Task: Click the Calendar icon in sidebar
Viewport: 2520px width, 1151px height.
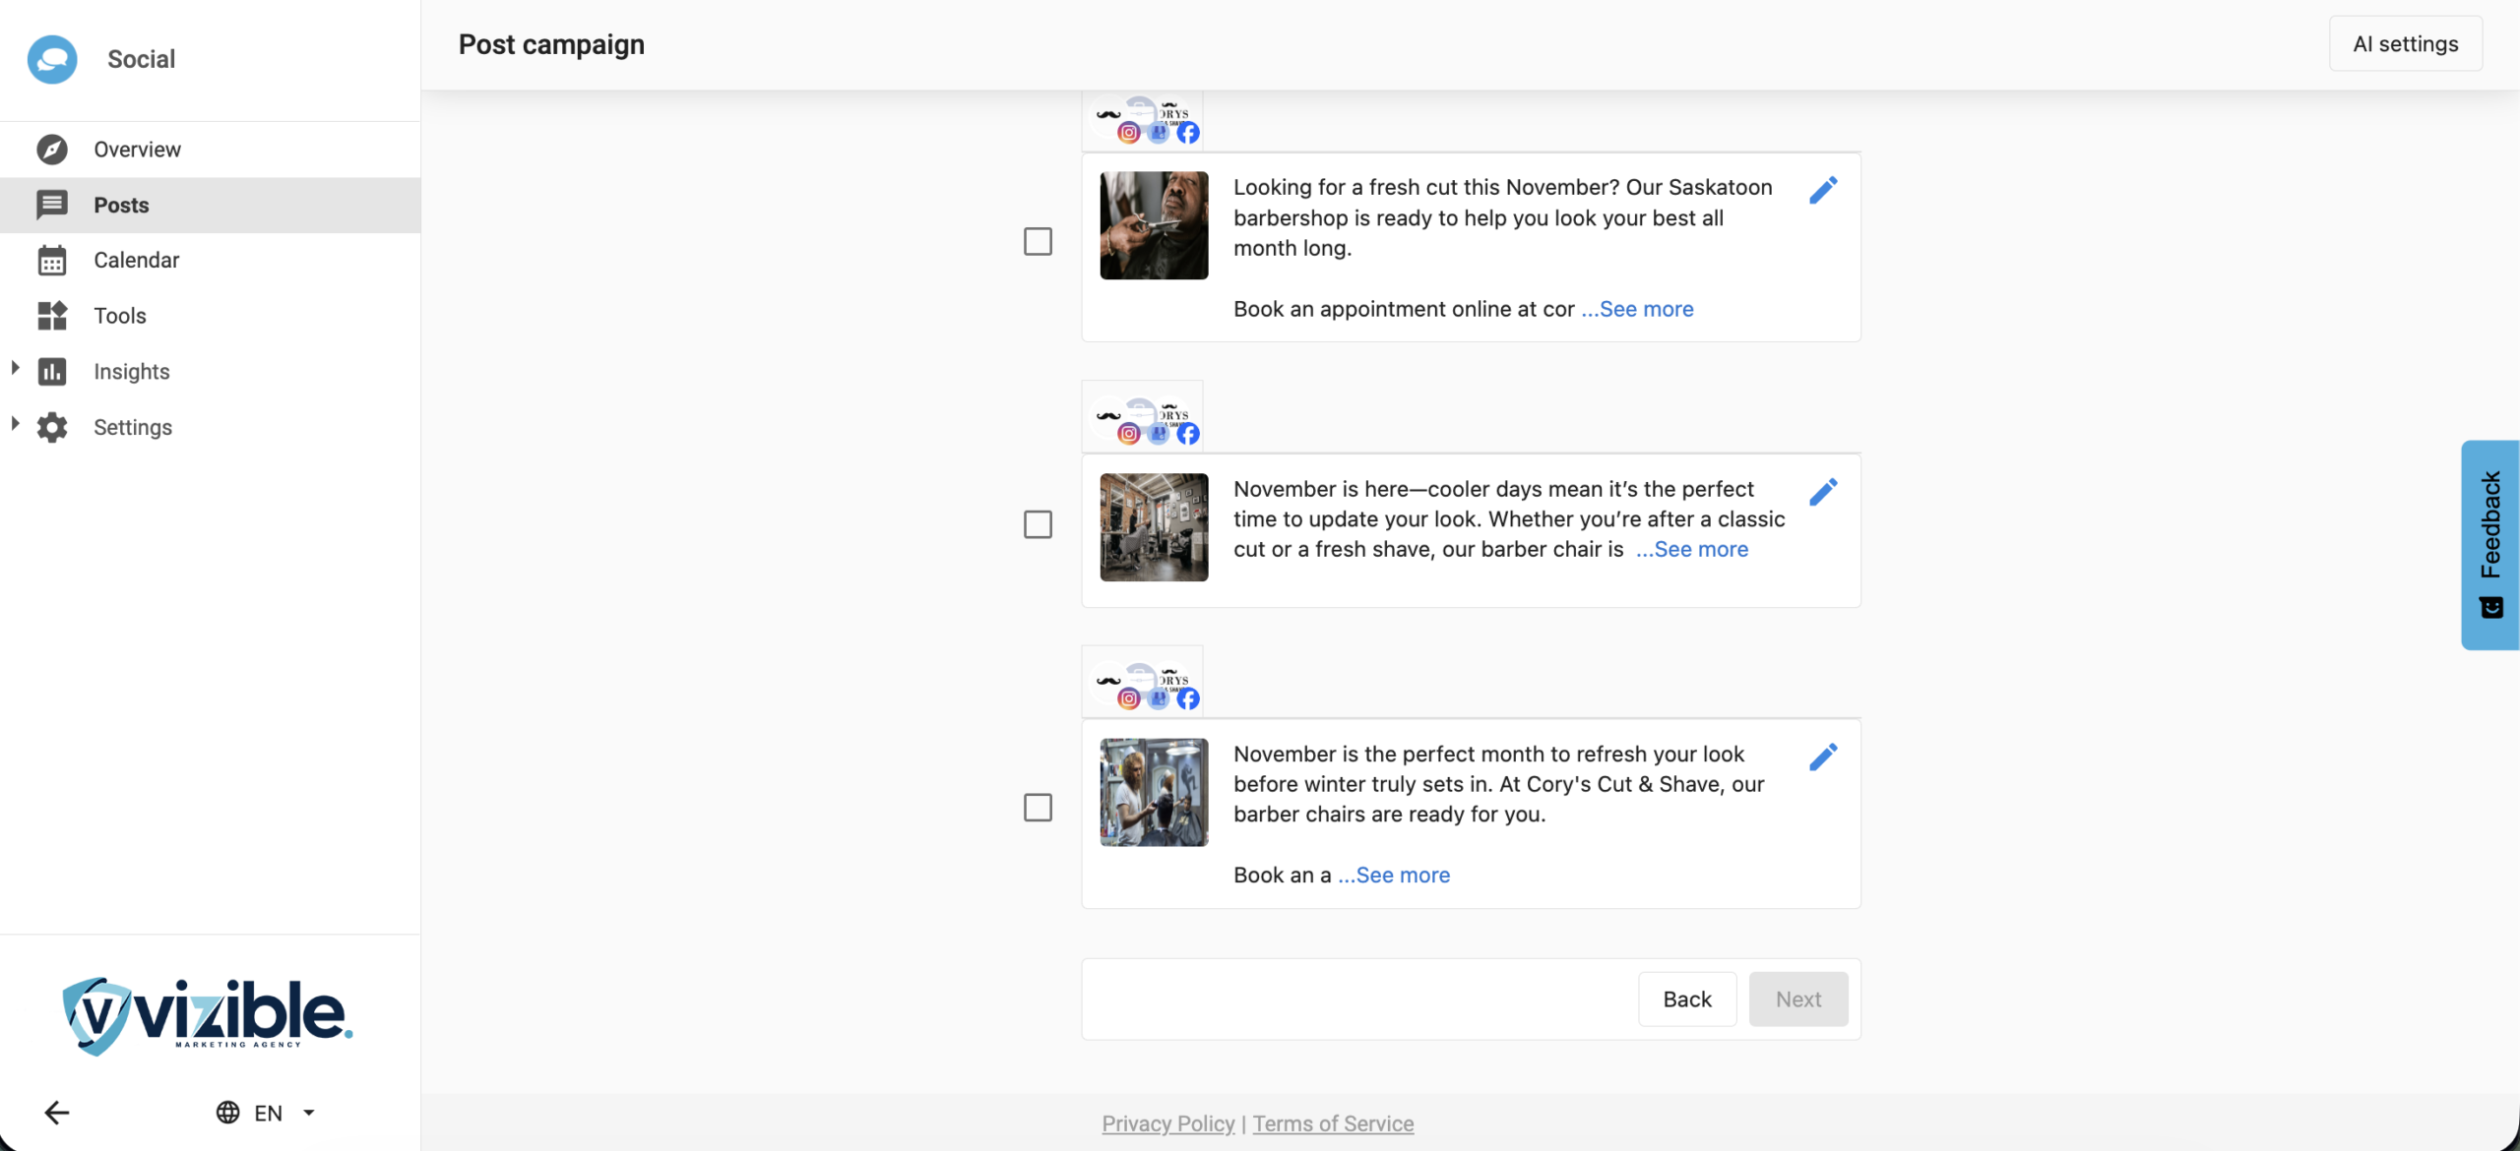Action: pos(52,261)
